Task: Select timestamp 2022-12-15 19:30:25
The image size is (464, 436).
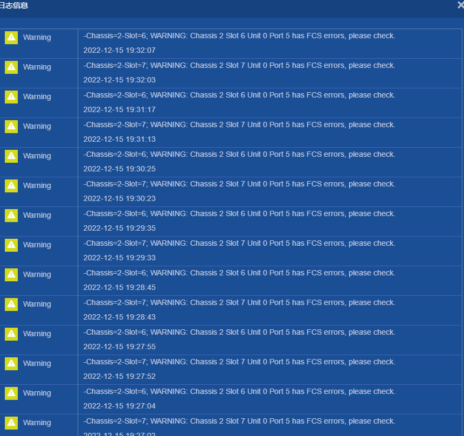Action: tap(119, 169)
